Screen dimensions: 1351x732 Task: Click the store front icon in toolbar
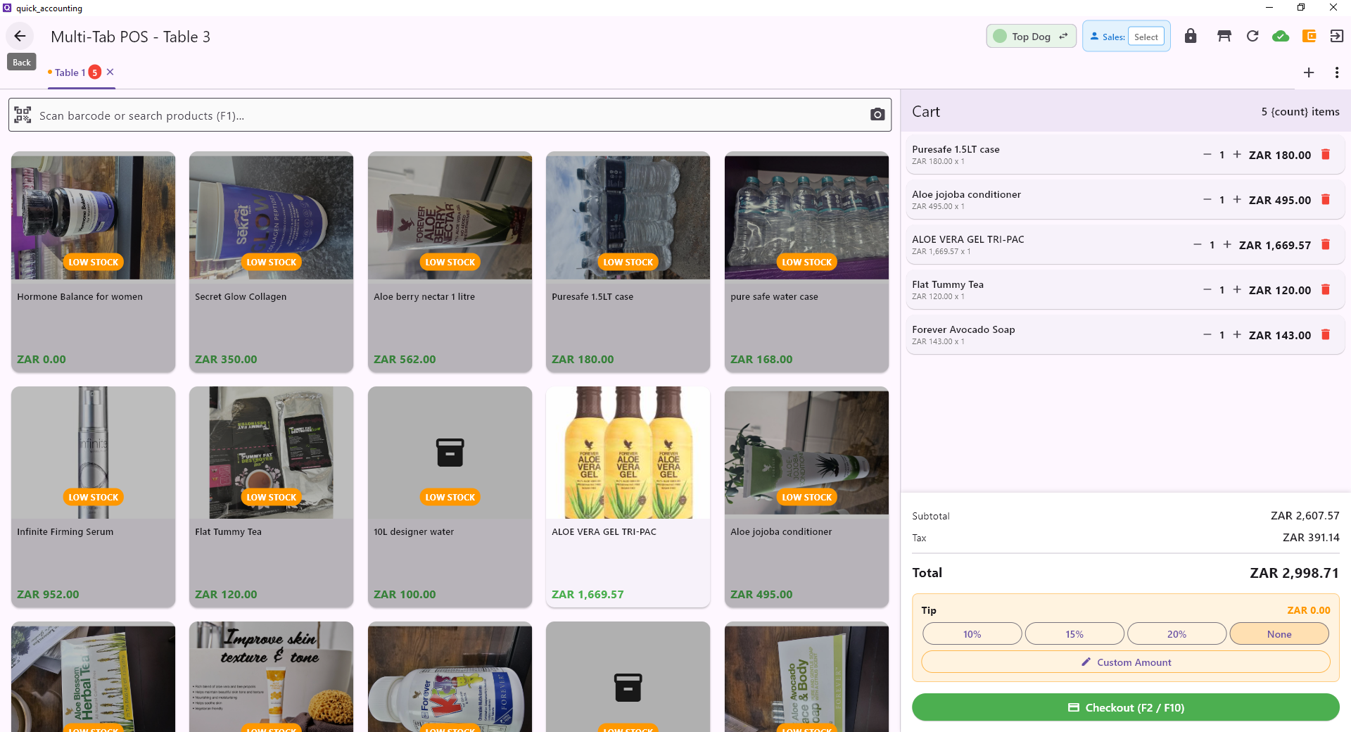[1224, 36]
